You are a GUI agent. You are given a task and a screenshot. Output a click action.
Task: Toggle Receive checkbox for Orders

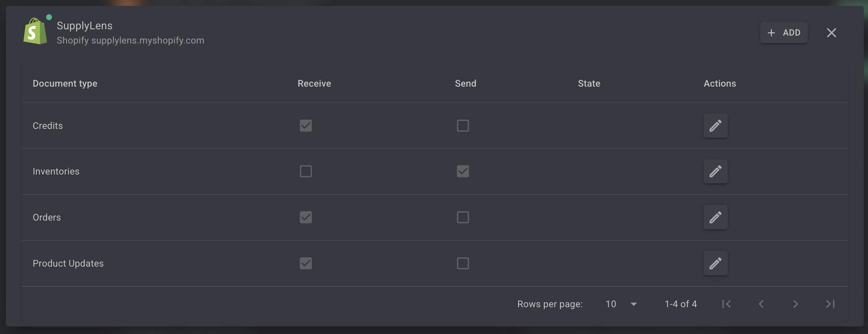coord(306,217)
